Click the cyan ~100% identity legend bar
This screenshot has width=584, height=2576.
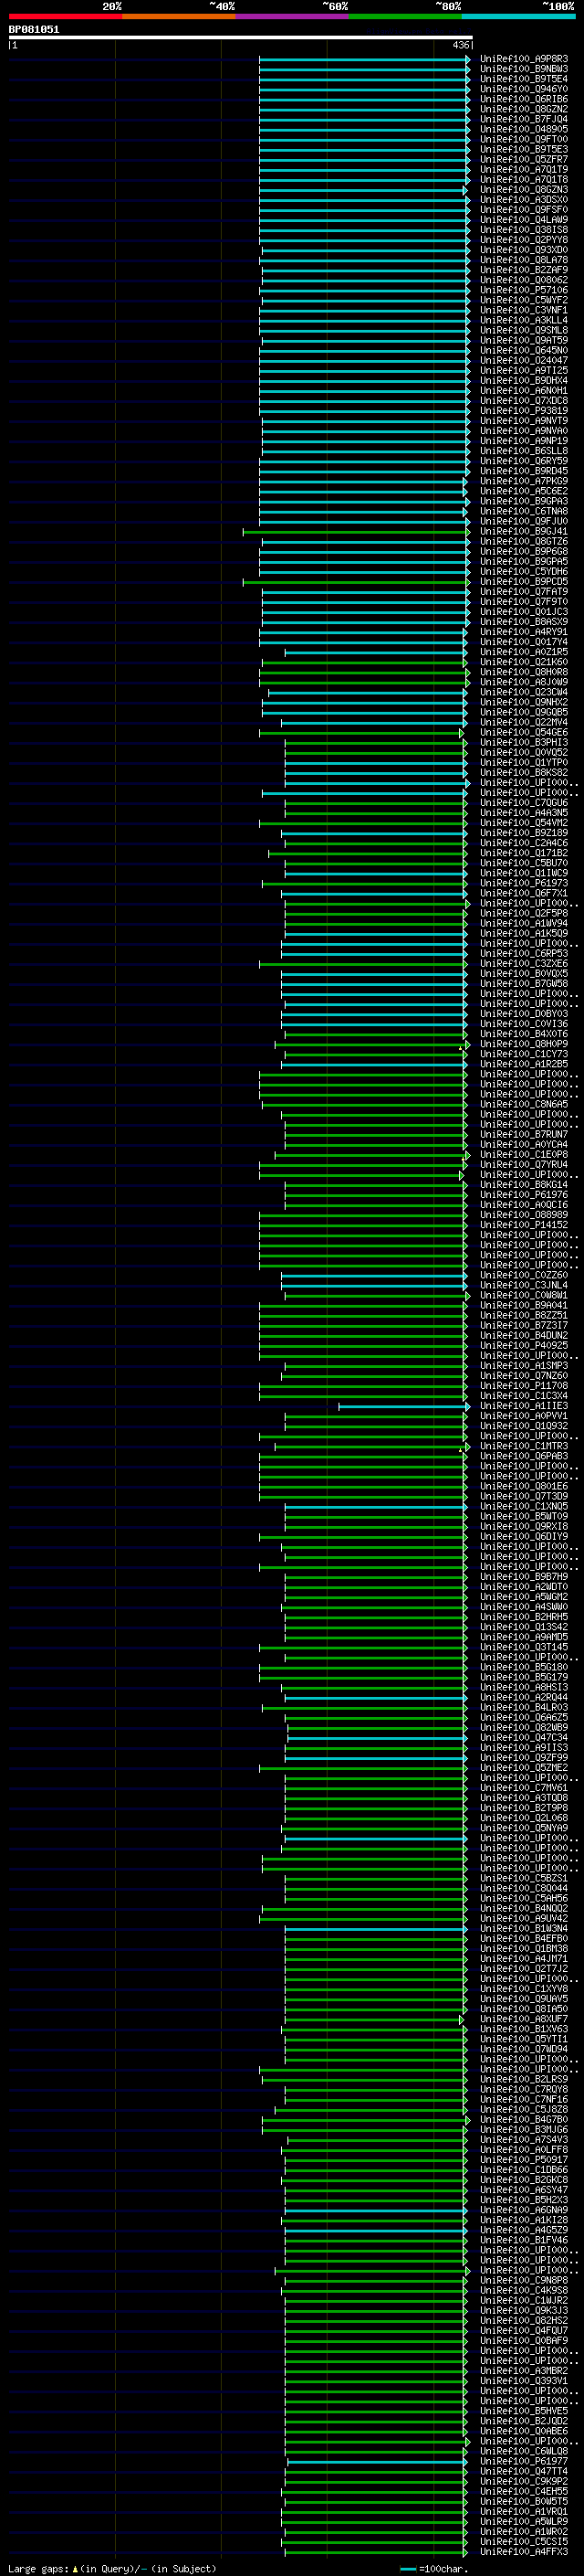click(518, 16)
